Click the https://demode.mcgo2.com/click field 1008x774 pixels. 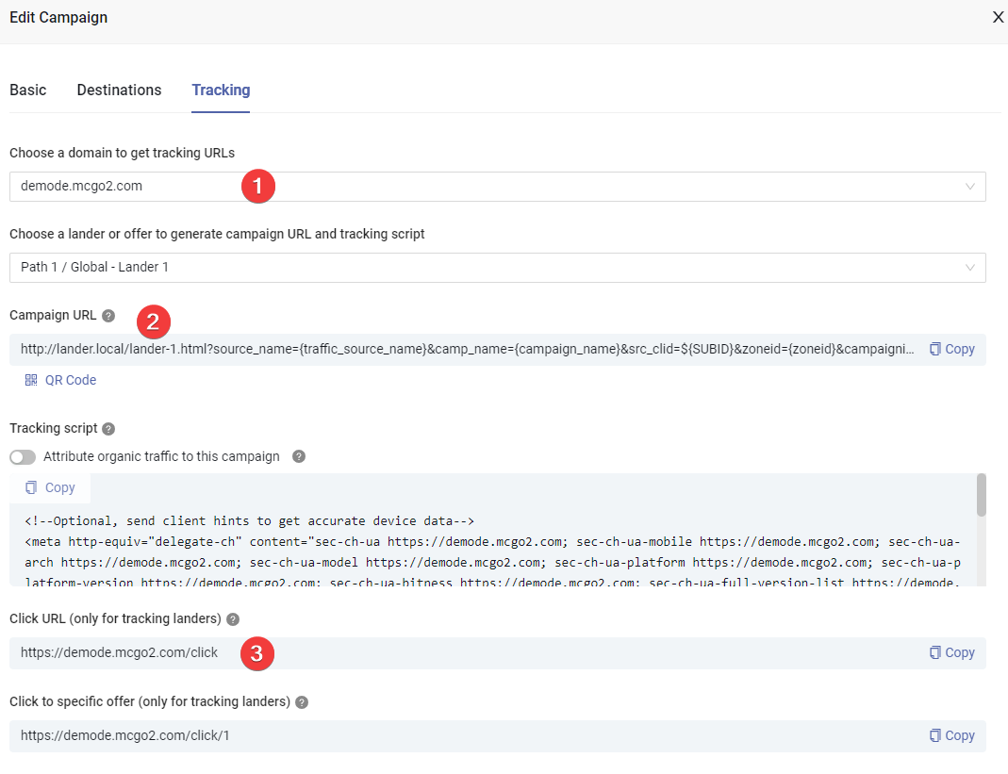click(498, 653)
